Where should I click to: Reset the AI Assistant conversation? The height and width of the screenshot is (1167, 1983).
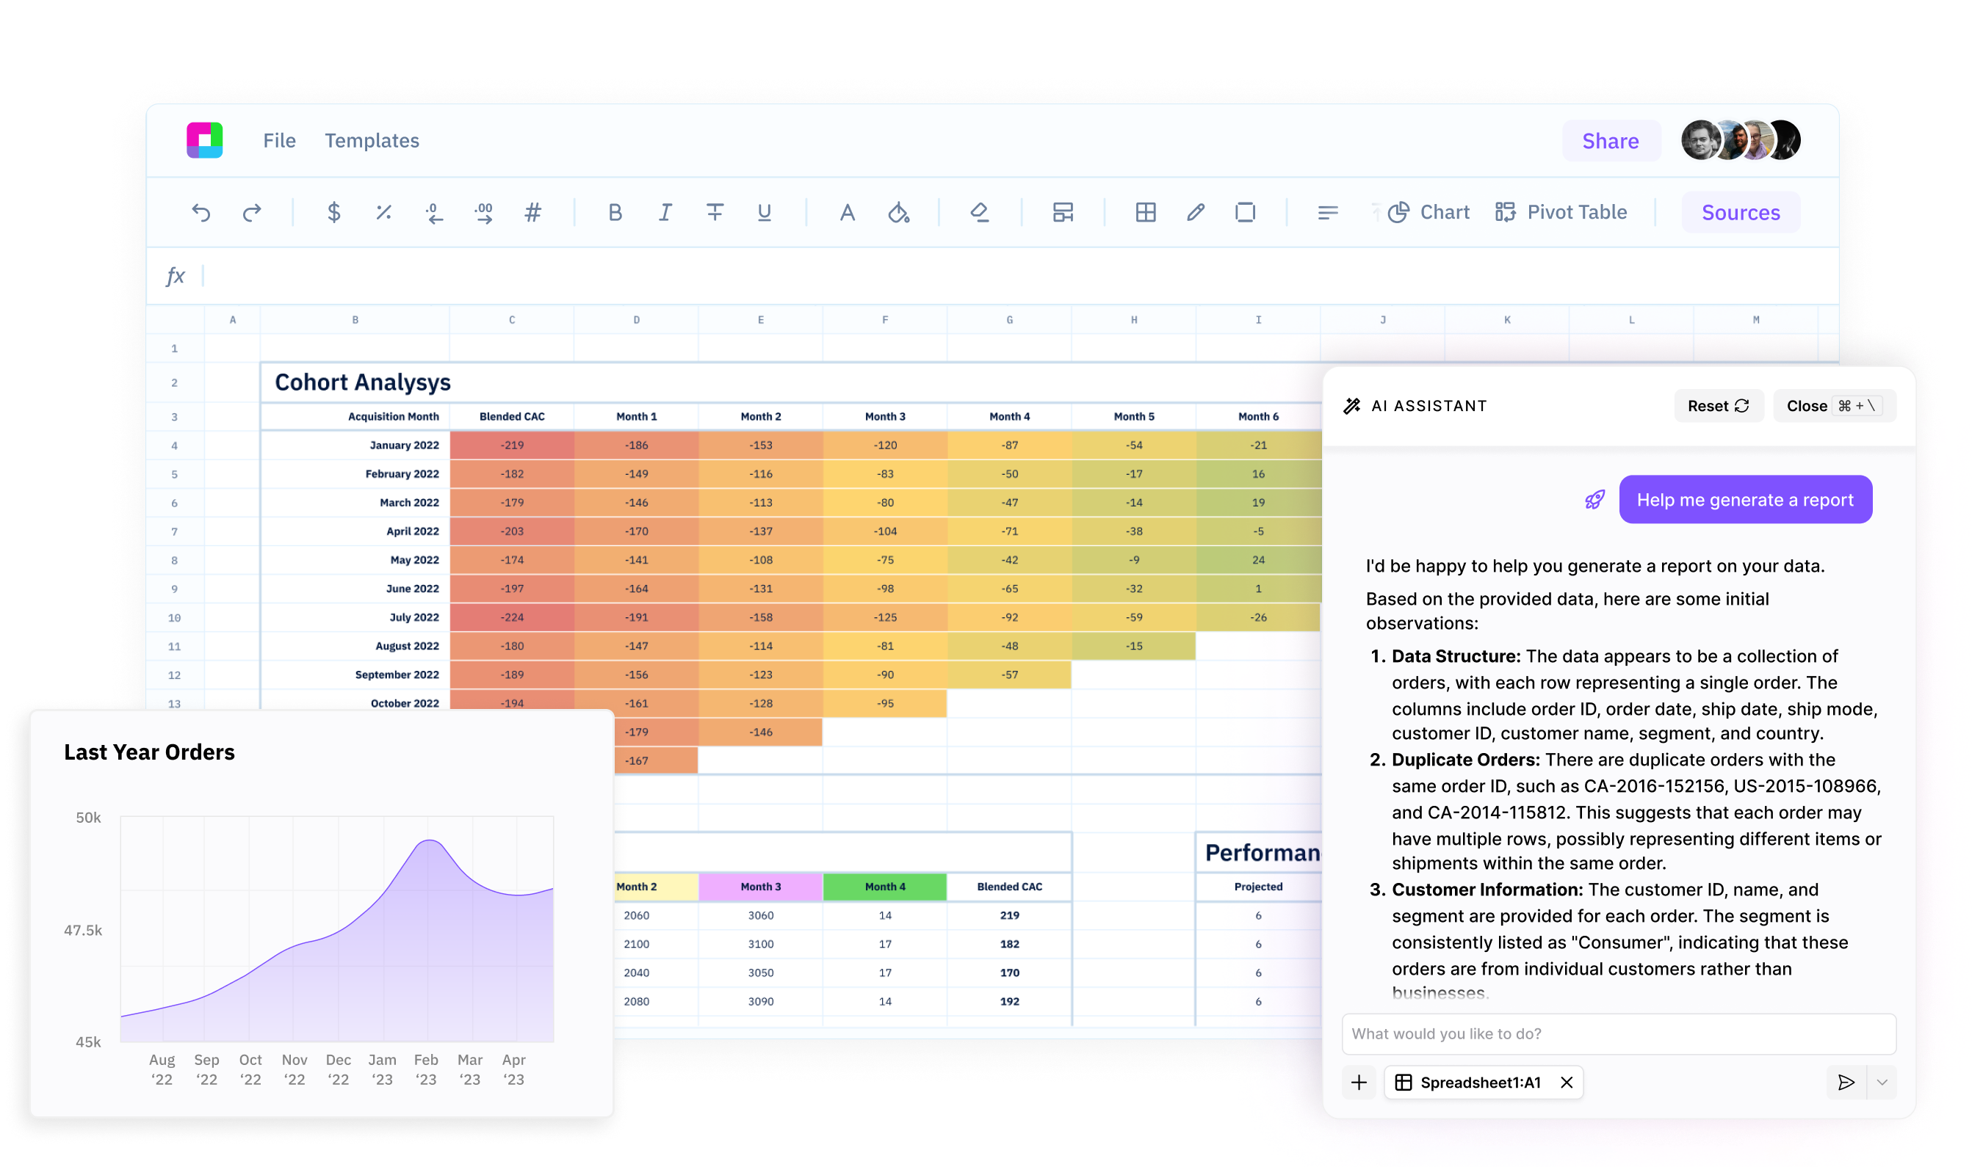(x=1718, y=406)
